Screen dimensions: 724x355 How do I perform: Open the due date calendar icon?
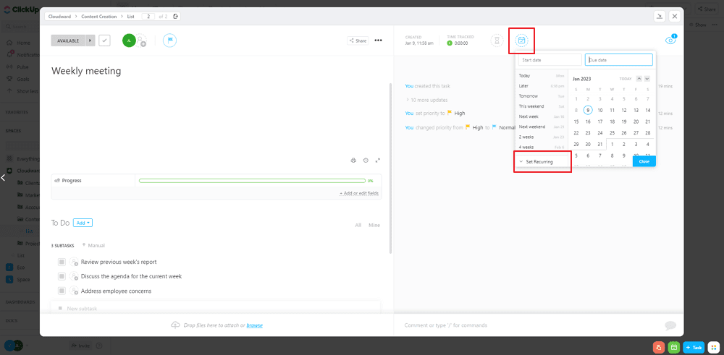[521, 40]
